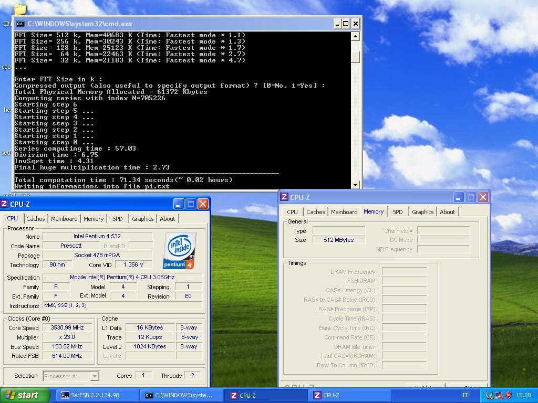Click the cmd window scrollbar up arrow

(x=355, y=36)
